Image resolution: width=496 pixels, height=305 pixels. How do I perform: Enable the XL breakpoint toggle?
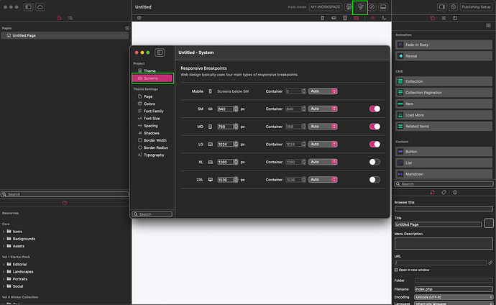[x=375, y=162]
